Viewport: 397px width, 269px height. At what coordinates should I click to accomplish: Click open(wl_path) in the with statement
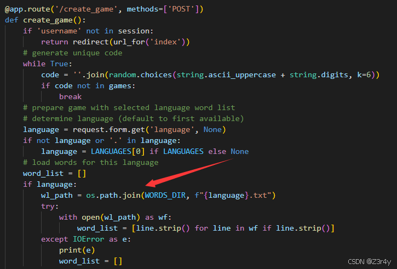coord(111,217)
